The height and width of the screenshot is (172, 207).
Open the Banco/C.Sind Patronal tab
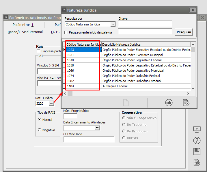point(25,32)
